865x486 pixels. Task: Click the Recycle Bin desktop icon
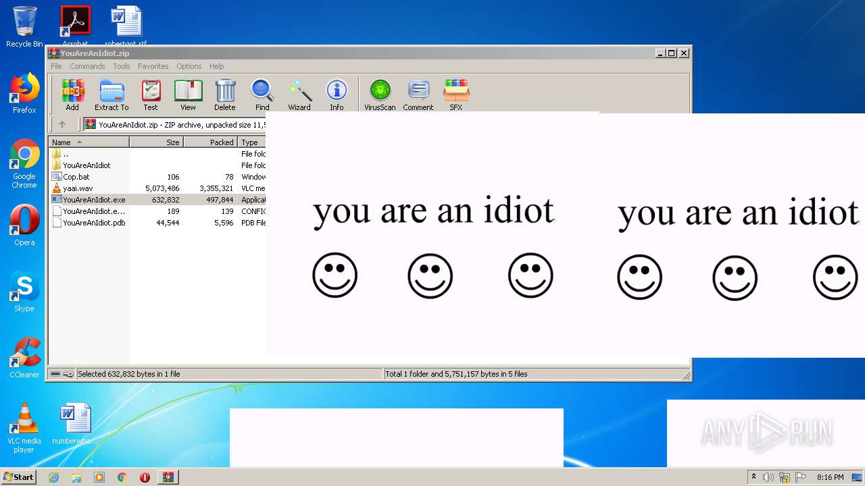[x=24, y=27]
